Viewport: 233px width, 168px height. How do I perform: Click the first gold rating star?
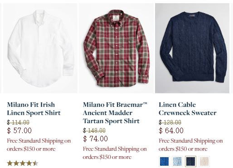click(10, 163)
